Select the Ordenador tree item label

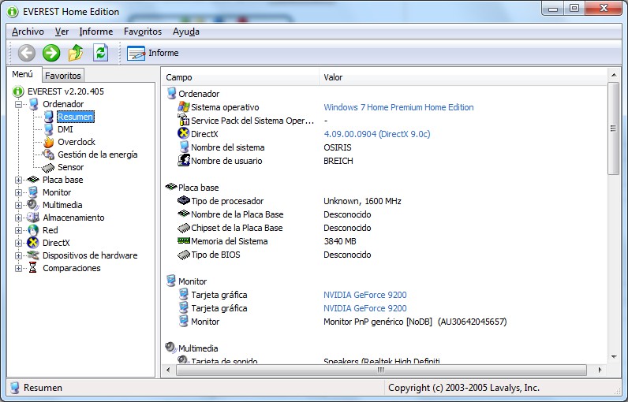[x=63, y=104]
